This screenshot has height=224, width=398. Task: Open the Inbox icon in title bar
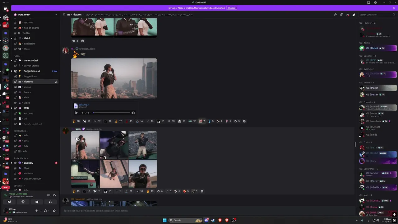pos(368,2)
